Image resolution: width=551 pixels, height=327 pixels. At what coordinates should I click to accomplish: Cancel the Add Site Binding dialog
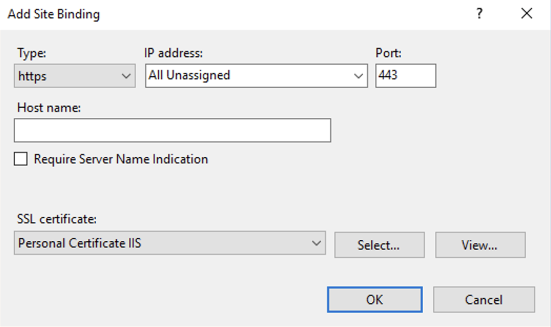(x=484, y=300)
